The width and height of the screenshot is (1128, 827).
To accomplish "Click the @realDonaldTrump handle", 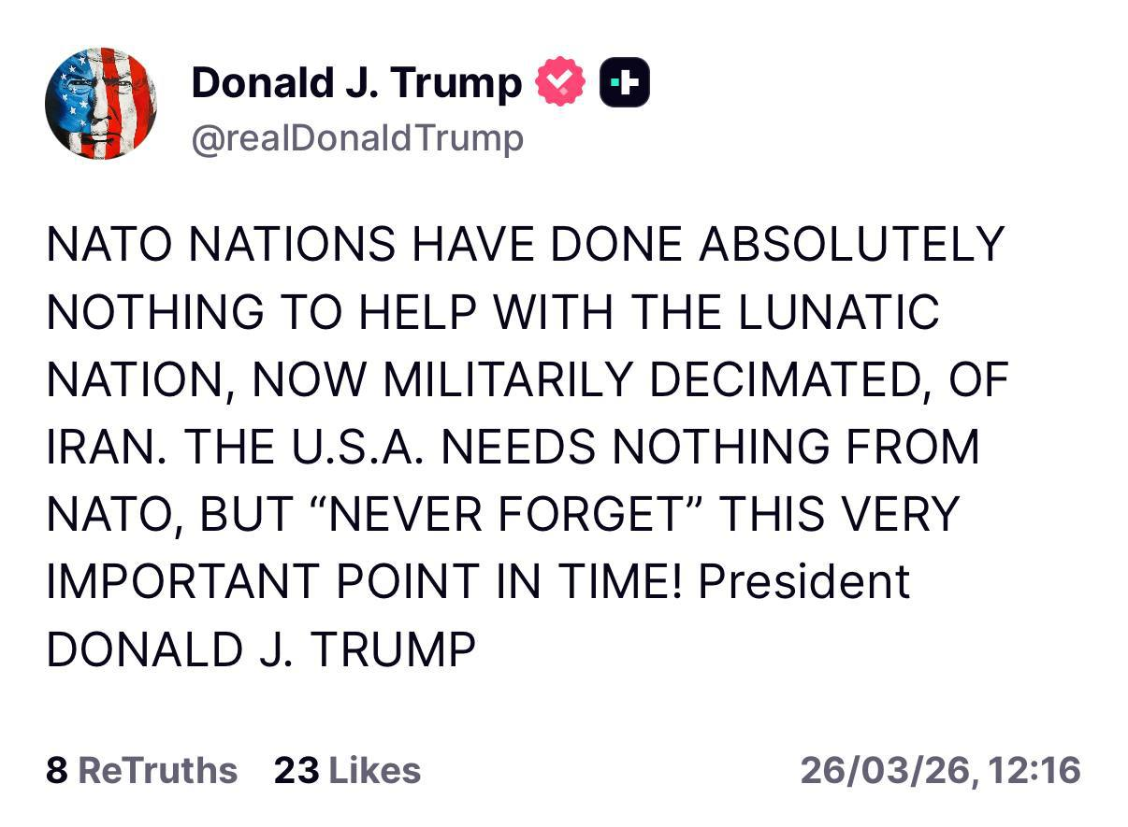I will (x=356, y=137).
